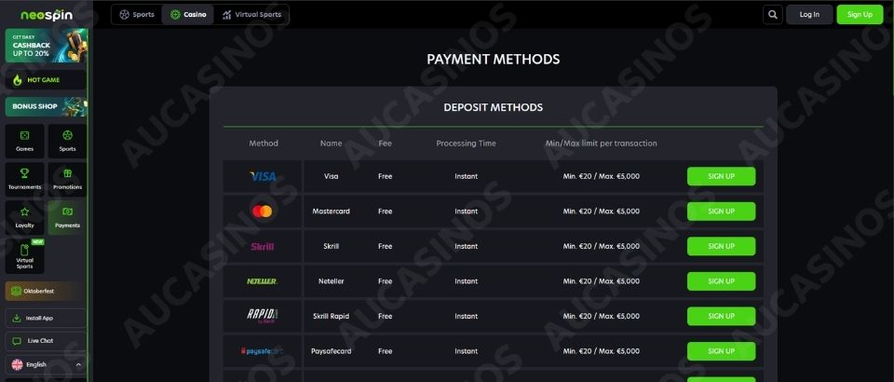The height and width of the screenshot is (382, 894).
Task: Click the Neteller logo
Action: pyautogui.click(x=263, y=281)
